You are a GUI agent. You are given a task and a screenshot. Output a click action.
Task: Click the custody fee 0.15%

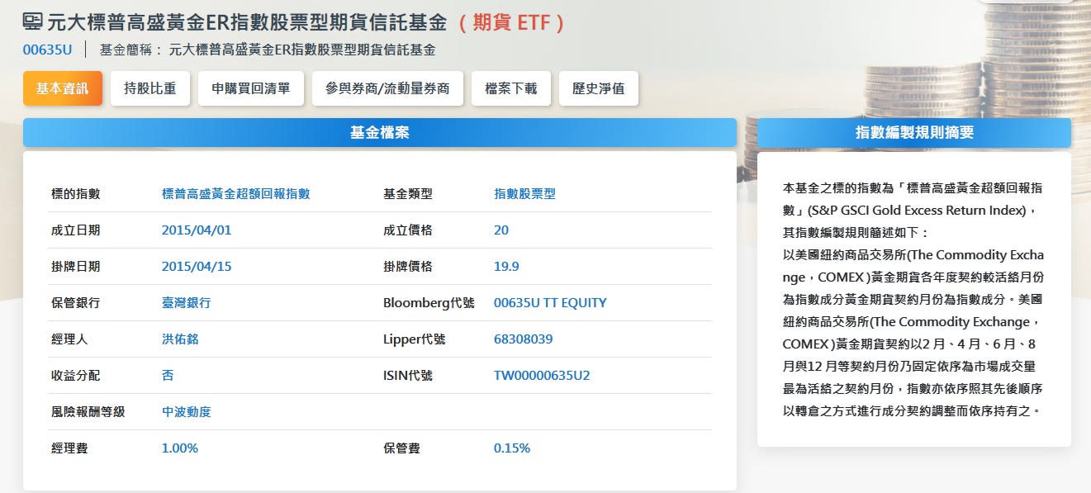[x=512, y=448]
